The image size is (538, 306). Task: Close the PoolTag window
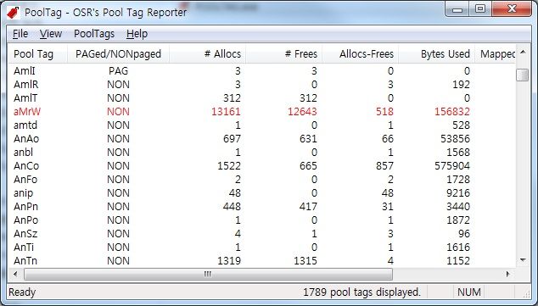tap(512, 9)
